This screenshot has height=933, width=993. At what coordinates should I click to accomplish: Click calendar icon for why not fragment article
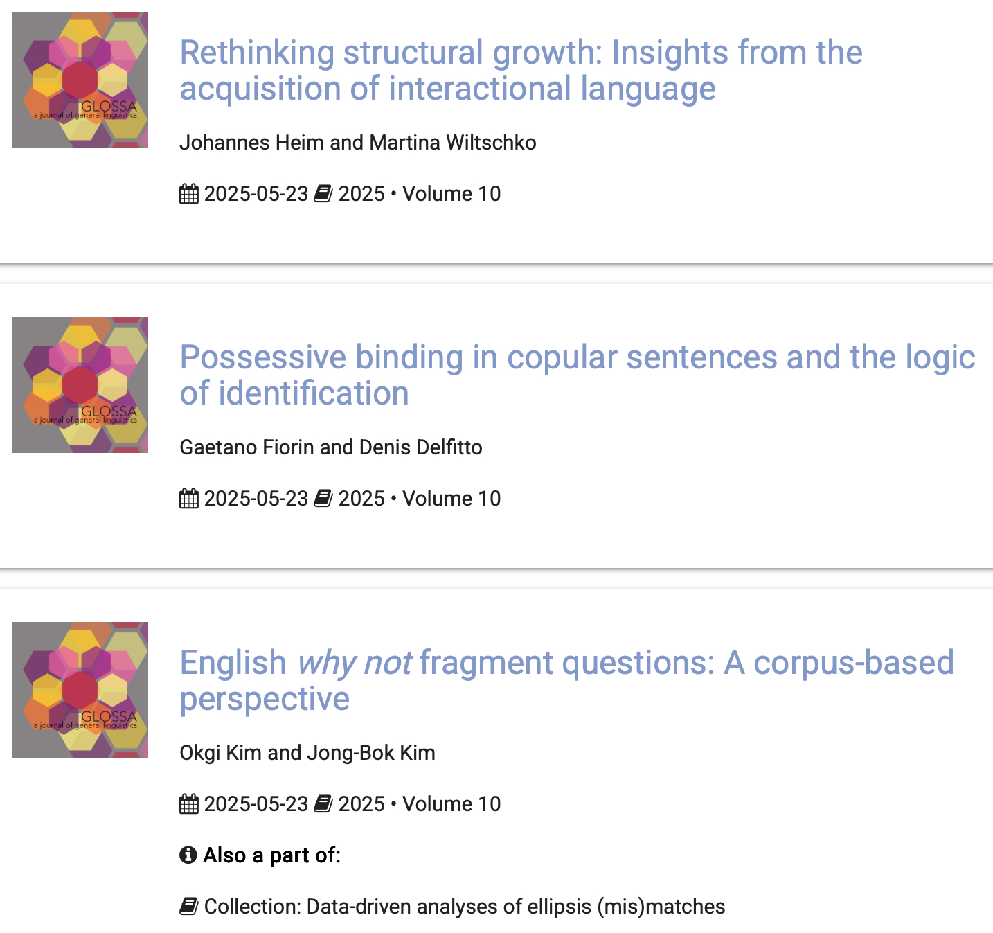[x=188, y=804]
